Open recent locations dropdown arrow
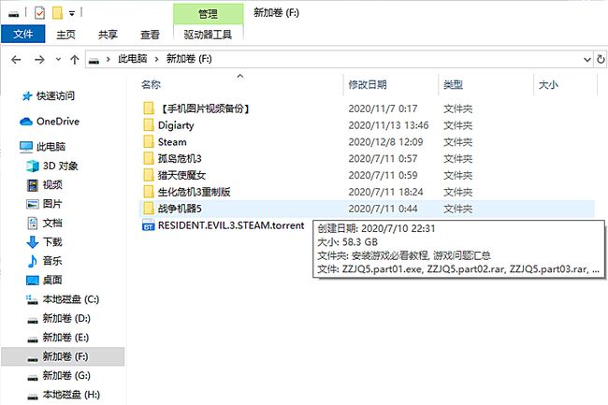608x405 pixels. 58,59
